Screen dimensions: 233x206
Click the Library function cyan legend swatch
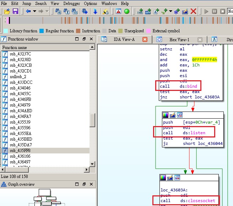coord(5,31)
